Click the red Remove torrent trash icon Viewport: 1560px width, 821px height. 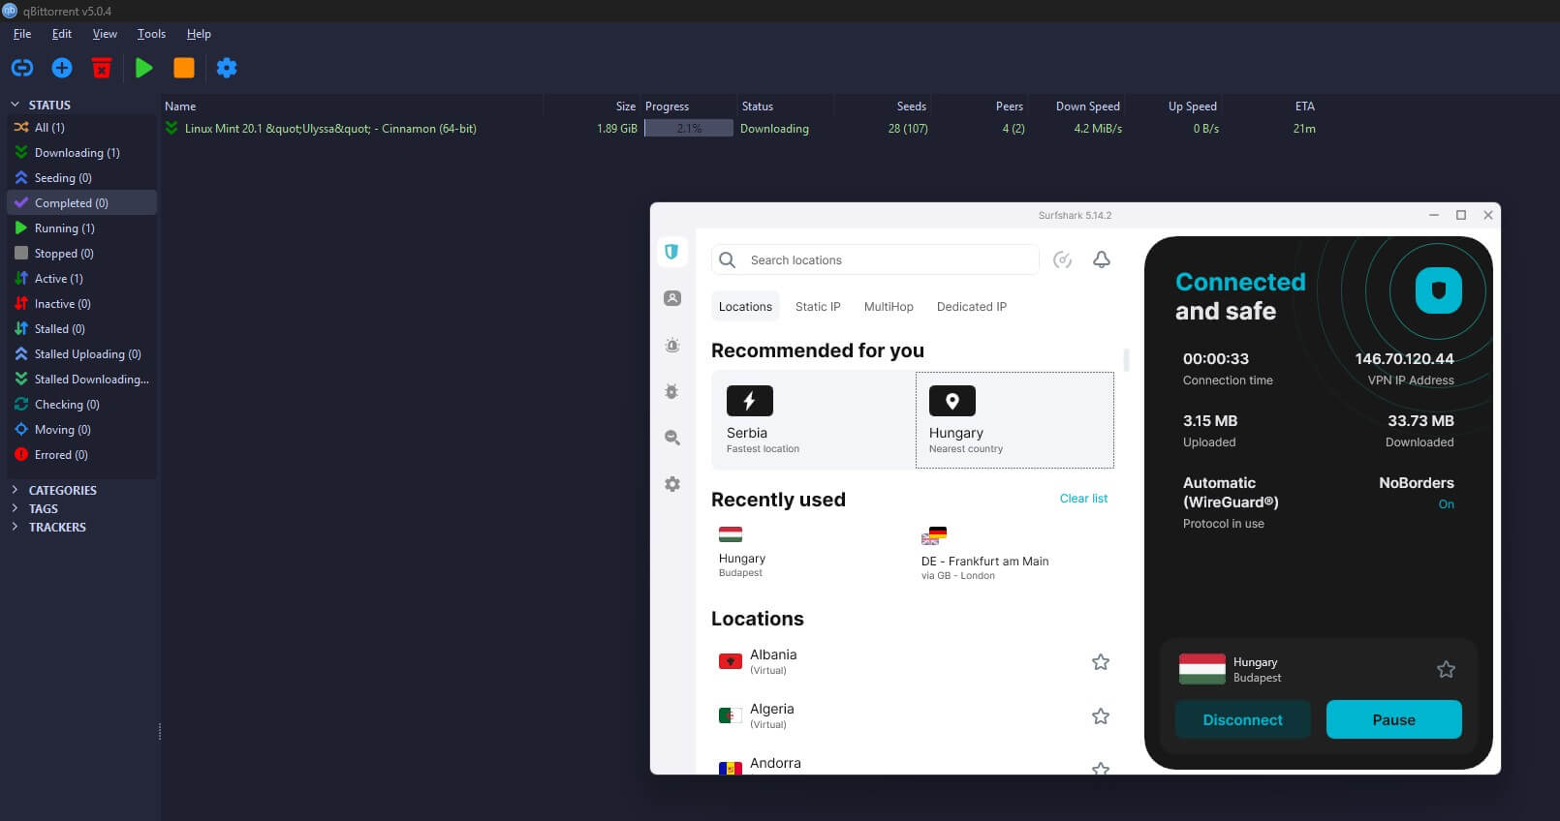102,68
